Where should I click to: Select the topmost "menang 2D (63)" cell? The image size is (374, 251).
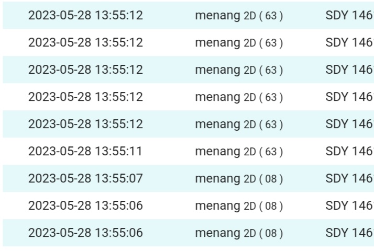[x=239, y=16]
